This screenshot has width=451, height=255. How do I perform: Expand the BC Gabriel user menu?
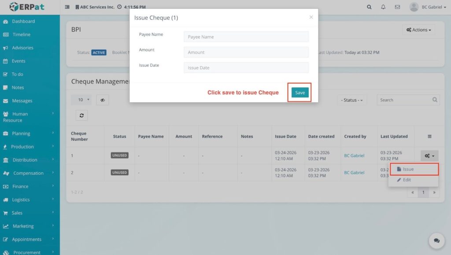428,7
